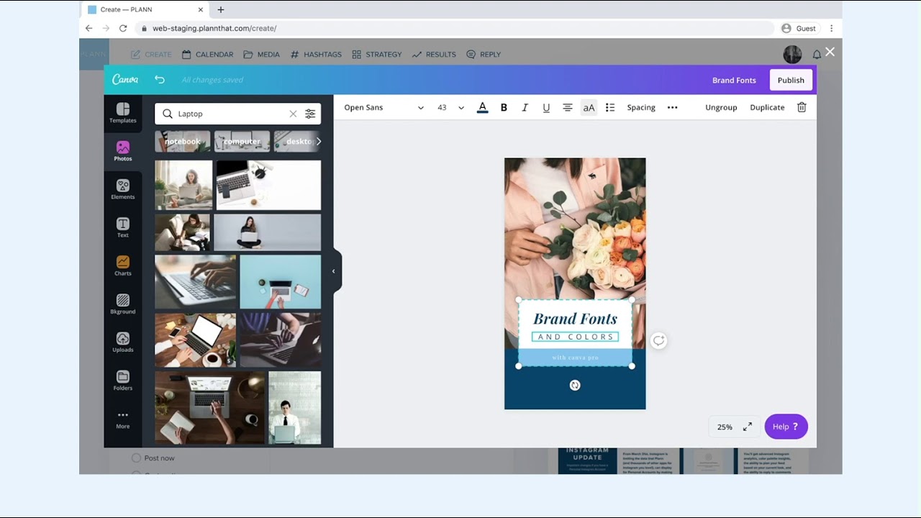The image size is (921, 518).
Task: Select photo of man in tie with laptop
Action: [295, 407]
